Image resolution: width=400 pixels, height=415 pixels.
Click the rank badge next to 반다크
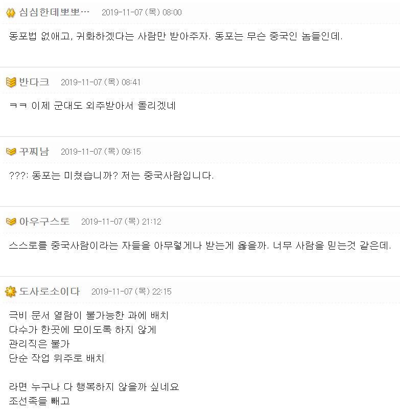tap(11, 82)
